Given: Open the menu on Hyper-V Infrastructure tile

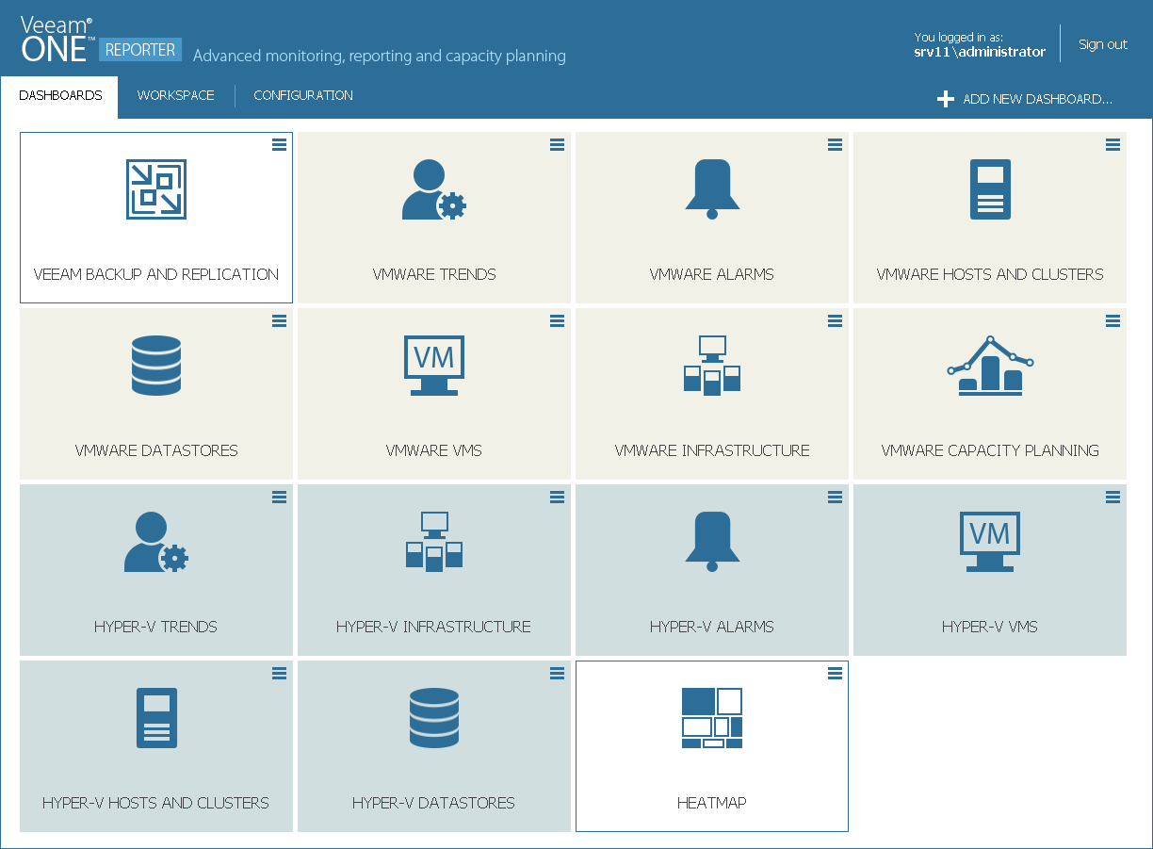Looking at the screenshot, I should click(558, 497).
